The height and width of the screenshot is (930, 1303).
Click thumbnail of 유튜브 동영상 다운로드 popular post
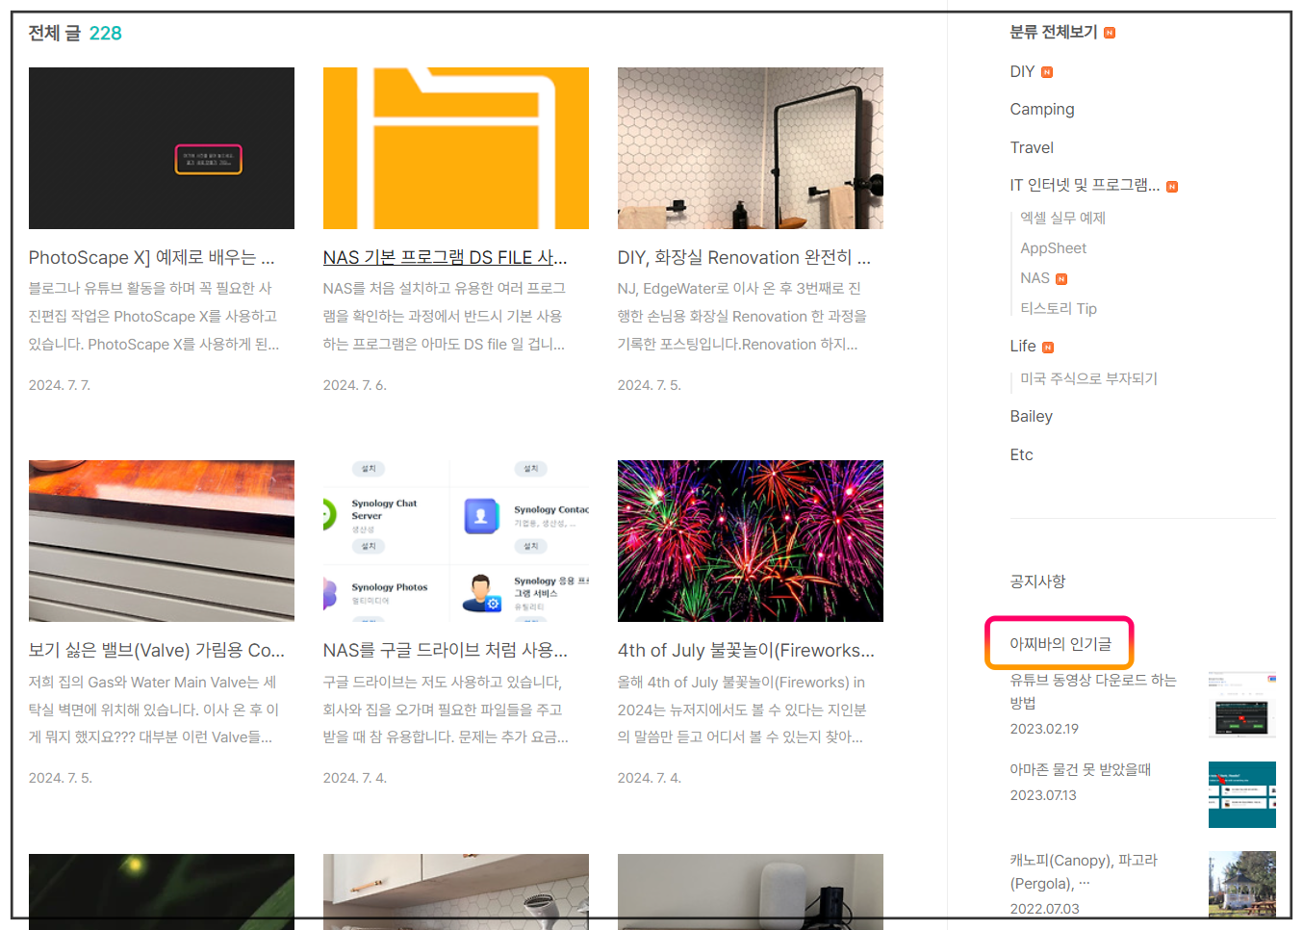tap(1242, 705)
